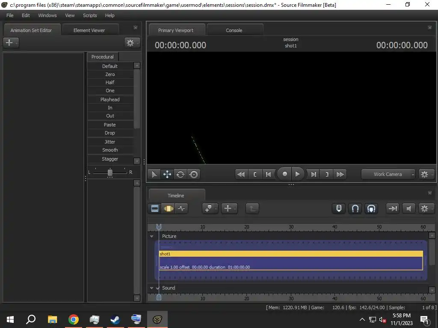This screenshot has height=328, width=438.
Task: Open the Scripts menu
Action: pyautogui.click(x=90, y=15)
